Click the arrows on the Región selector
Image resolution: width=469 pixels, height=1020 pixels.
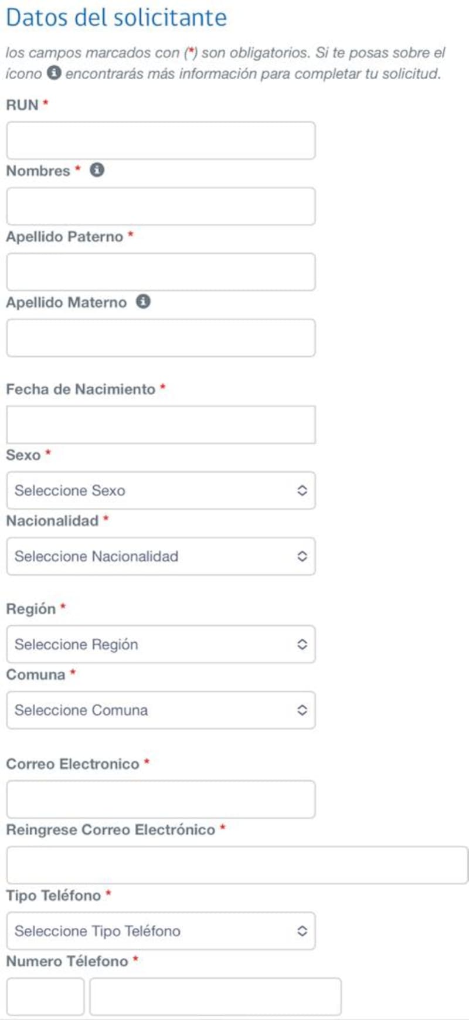[x=302, y=644]
